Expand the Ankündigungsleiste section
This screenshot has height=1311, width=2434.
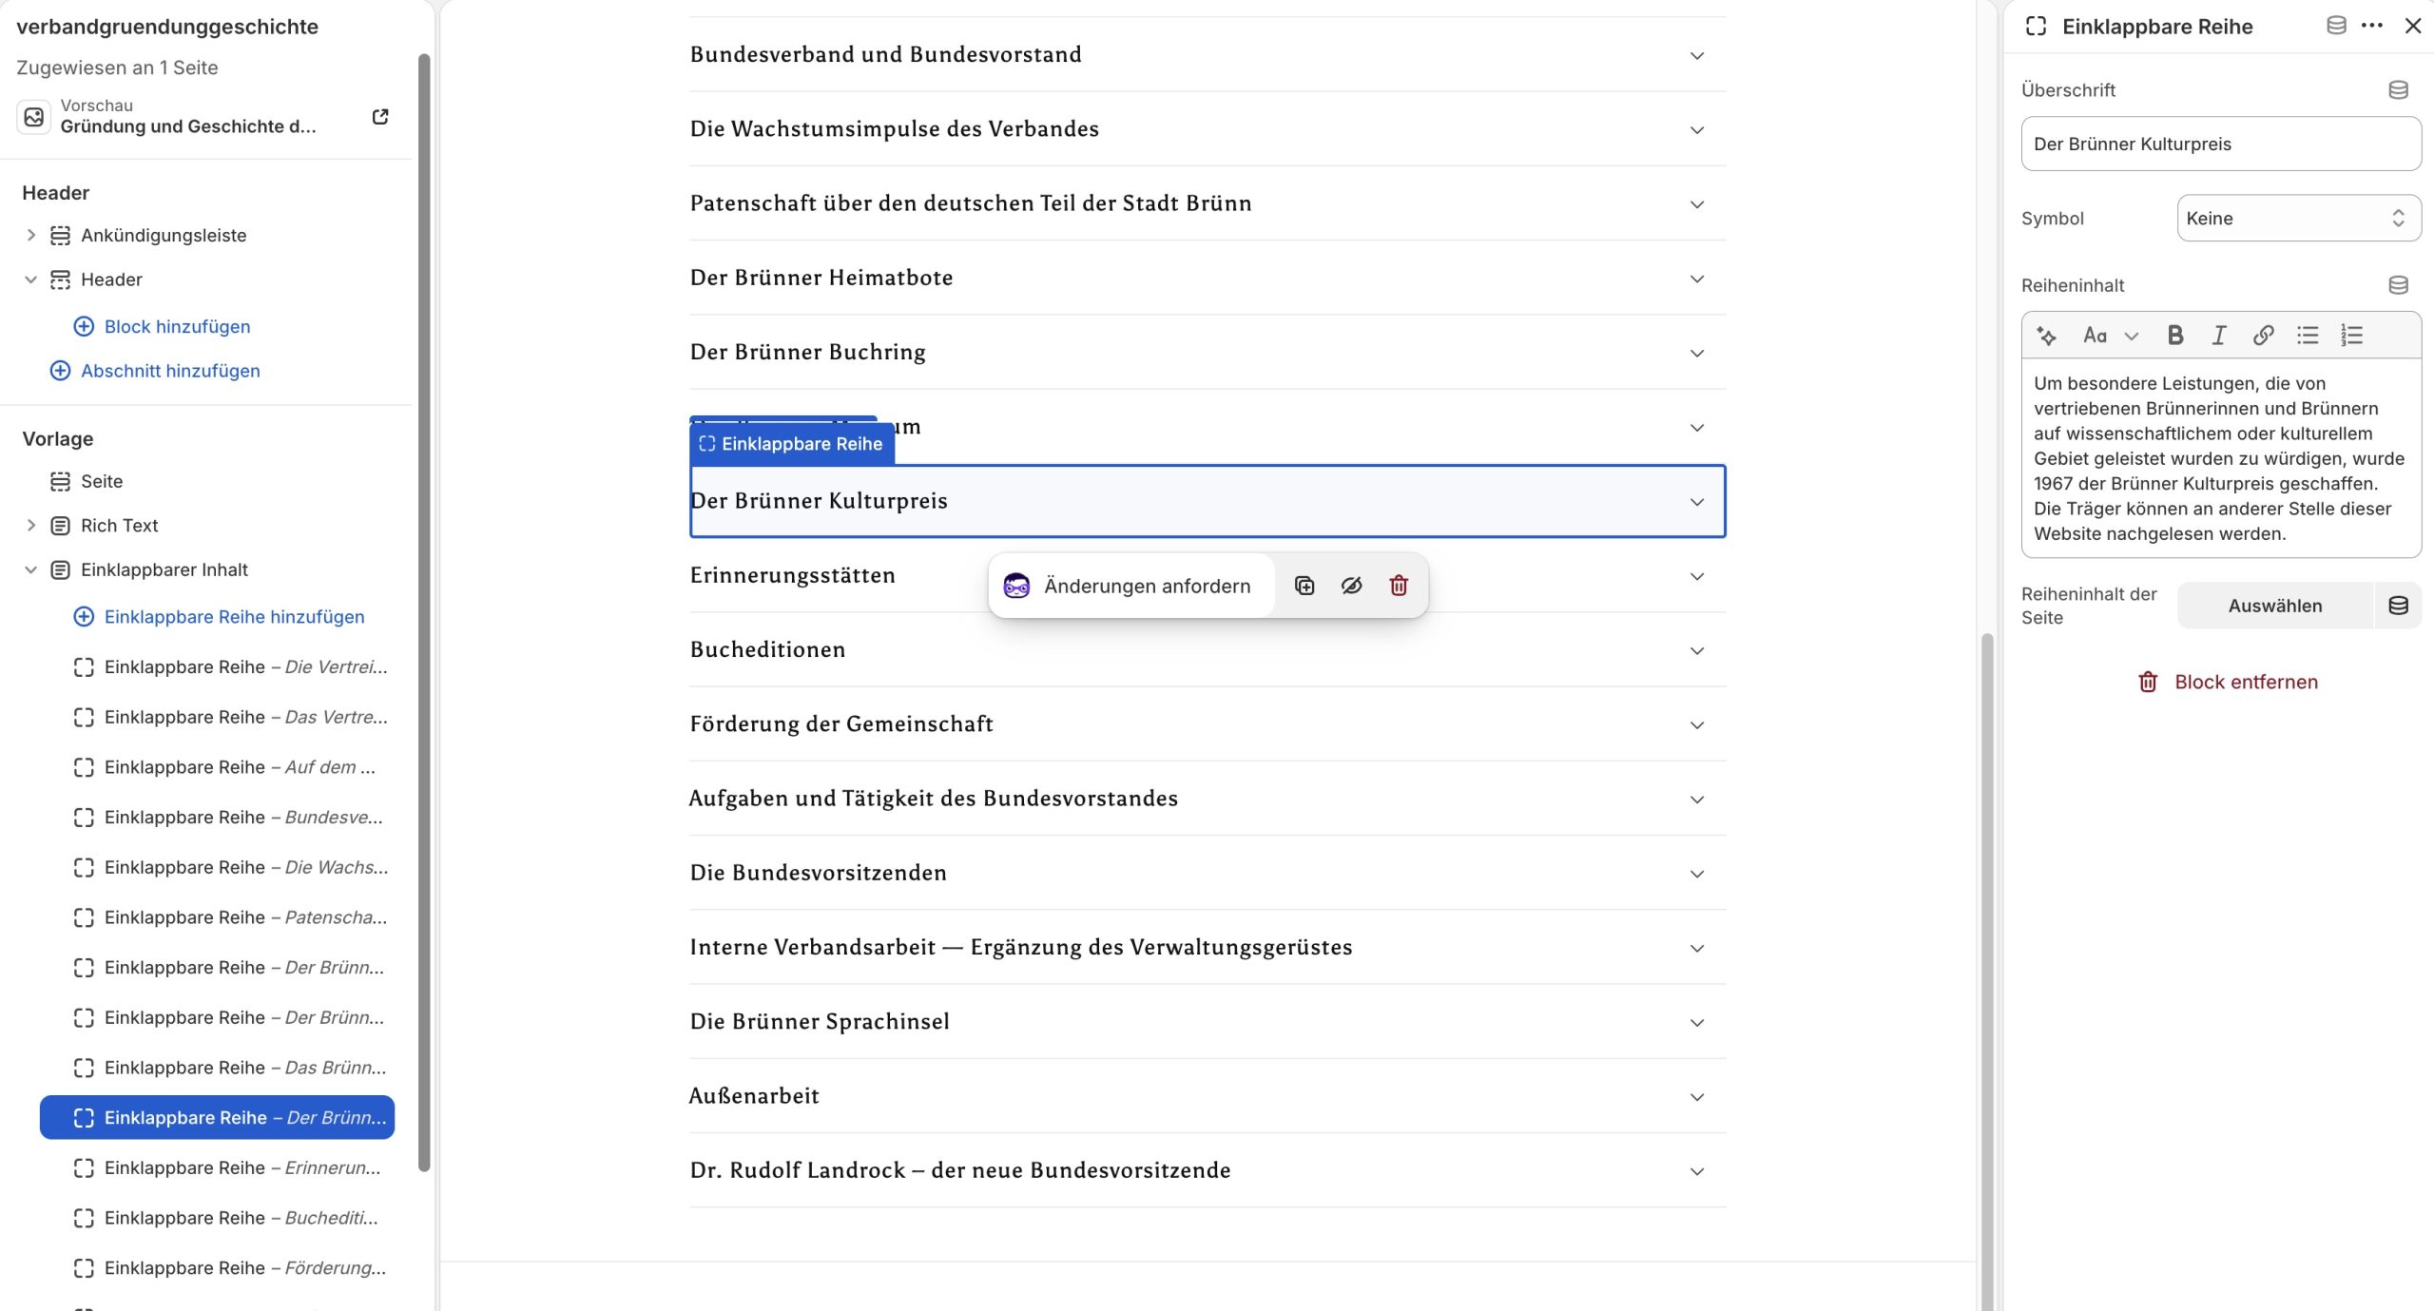pos(30,235)
